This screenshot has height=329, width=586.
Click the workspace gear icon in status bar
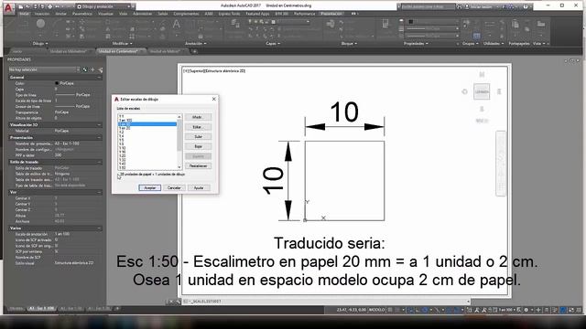point(526,310)
